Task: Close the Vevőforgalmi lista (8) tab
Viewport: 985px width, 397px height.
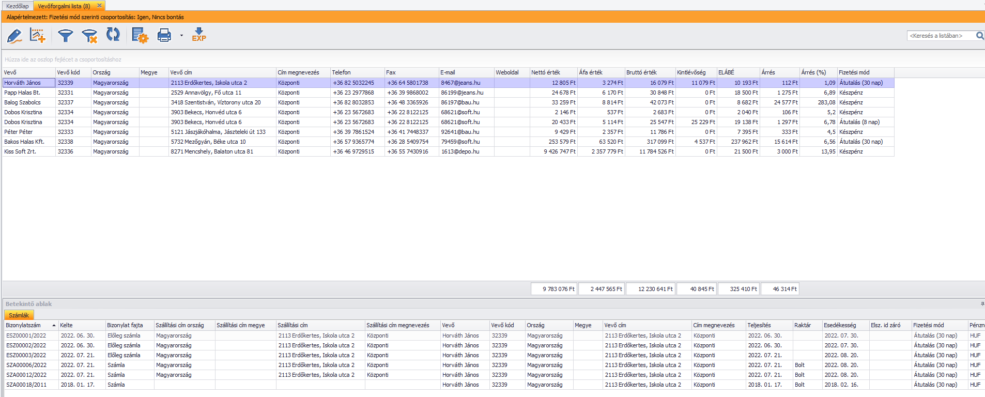Action: coord(99,6)
